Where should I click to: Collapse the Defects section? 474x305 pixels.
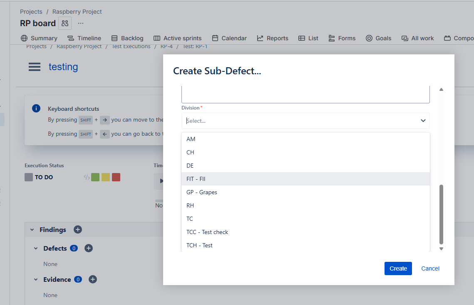36,248
